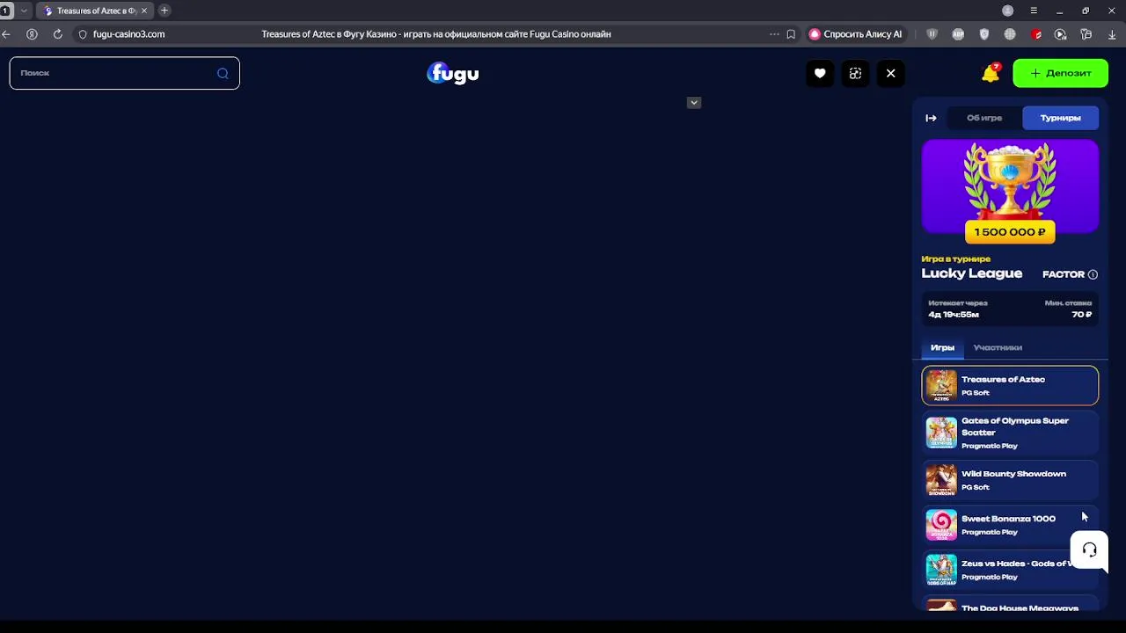The image size is (1126, 633).
Task: Open Sweet Bonanza 1000 game
Action: (x=1010, y=525)
